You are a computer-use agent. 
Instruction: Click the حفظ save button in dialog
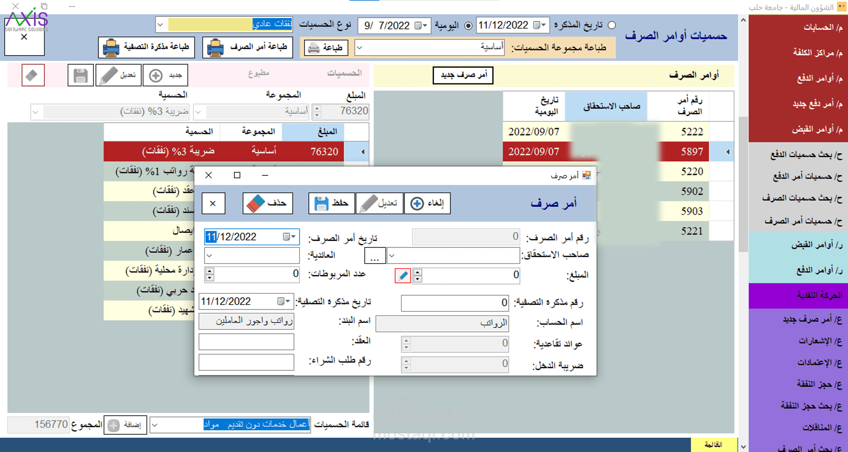pos(331,203)
